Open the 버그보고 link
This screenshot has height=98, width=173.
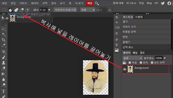131,3
